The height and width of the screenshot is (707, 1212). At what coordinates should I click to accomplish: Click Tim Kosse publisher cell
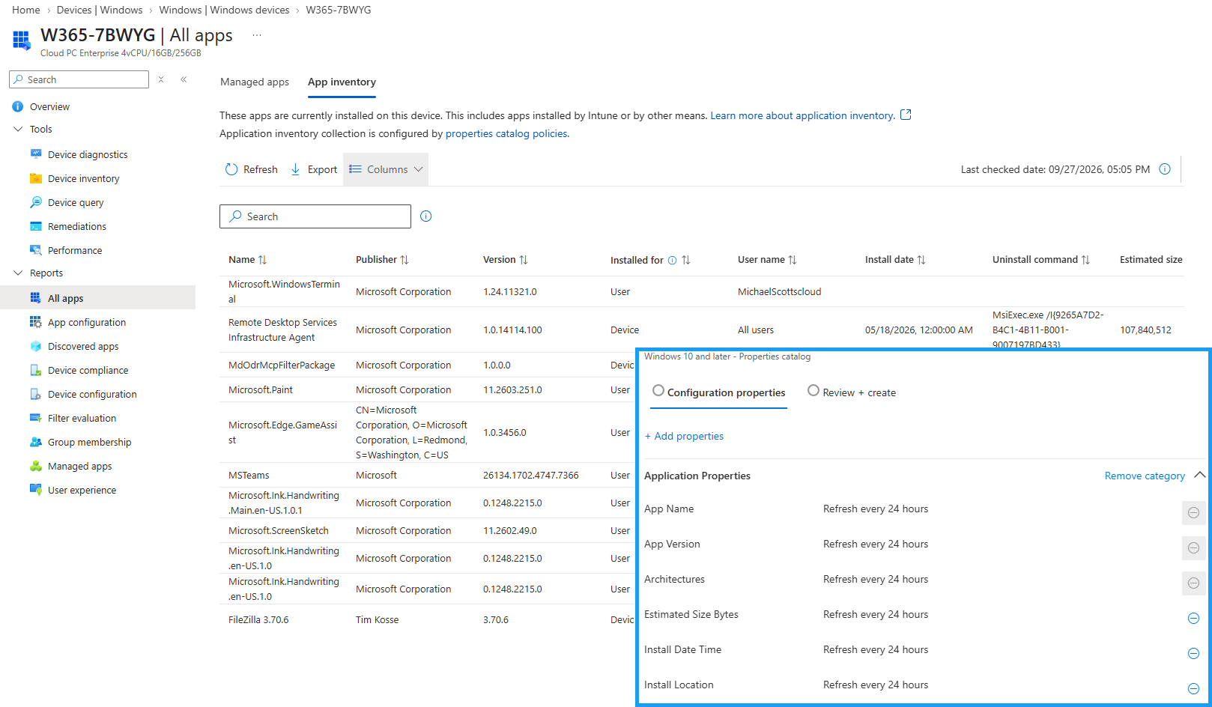[x=377, y=619]
